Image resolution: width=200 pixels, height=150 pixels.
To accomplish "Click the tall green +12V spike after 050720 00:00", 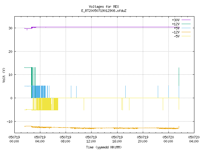I will pyautogui.click(x=179, y=77).
